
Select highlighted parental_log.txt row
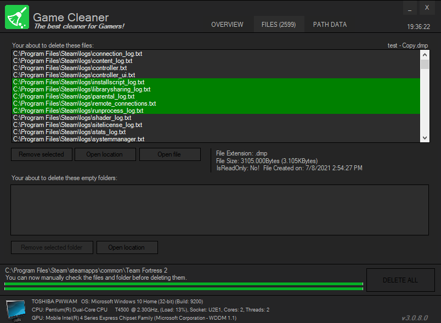(x=216, y=96)
